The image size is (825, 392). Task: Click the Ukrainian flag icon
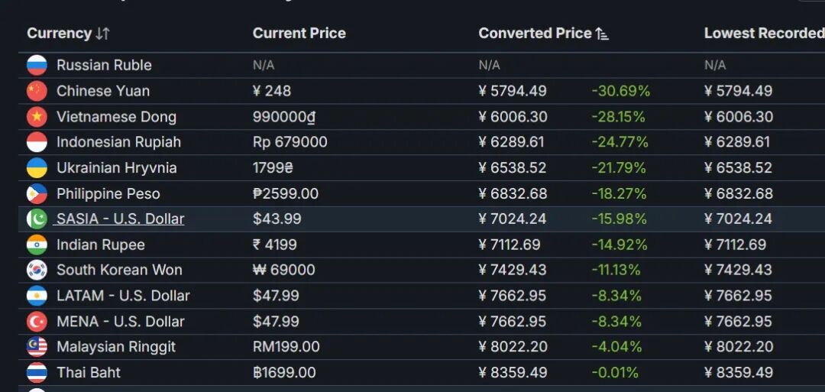(x=37, y=168)
